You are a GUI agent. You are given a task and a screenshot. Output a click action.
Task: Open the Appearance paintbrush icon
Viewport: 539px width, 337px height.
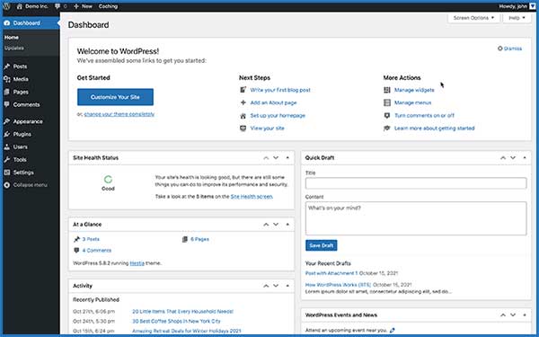[x=7, y=121]
